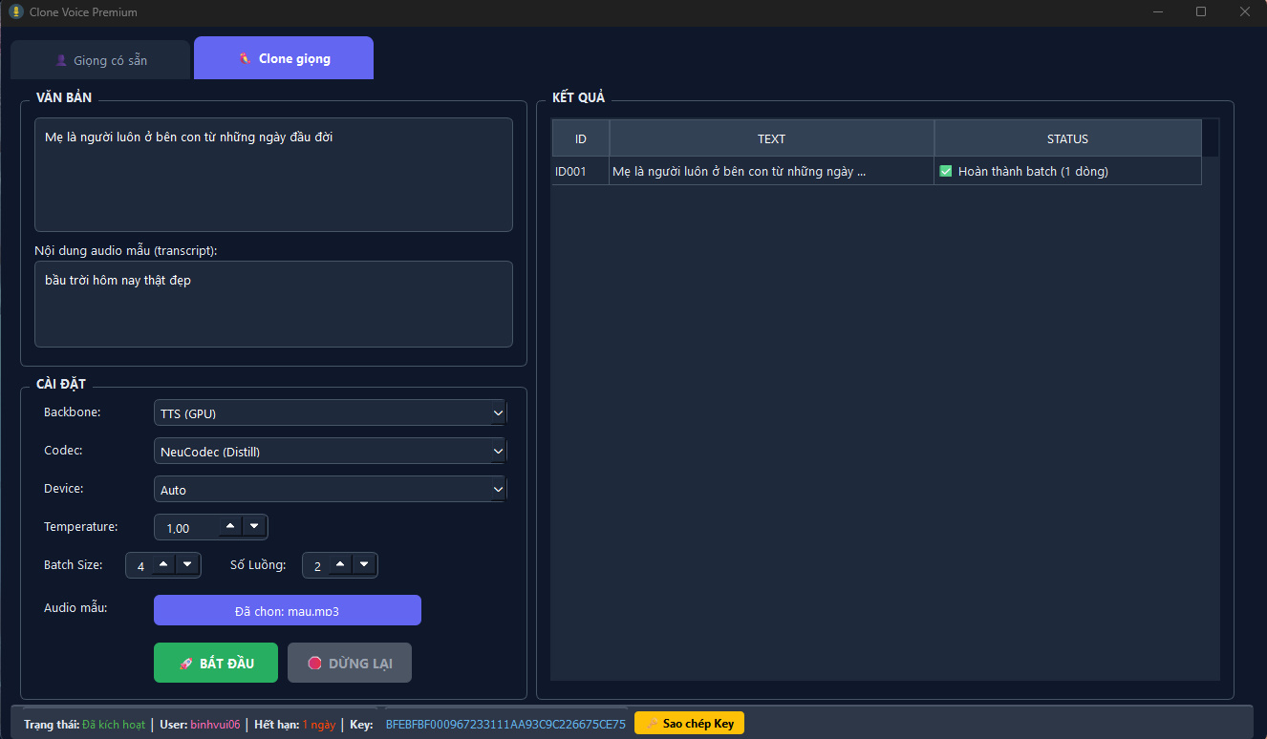The image size is (1267, 739).
Task: Switch to the Giọng có sẵn tab
Action: 100,60
